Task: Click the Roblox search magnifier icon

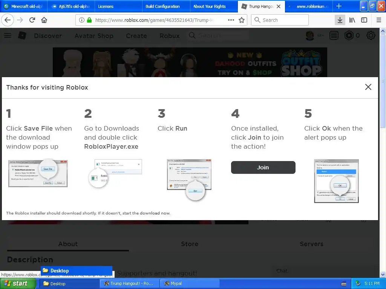Action: tap(192, 35)
